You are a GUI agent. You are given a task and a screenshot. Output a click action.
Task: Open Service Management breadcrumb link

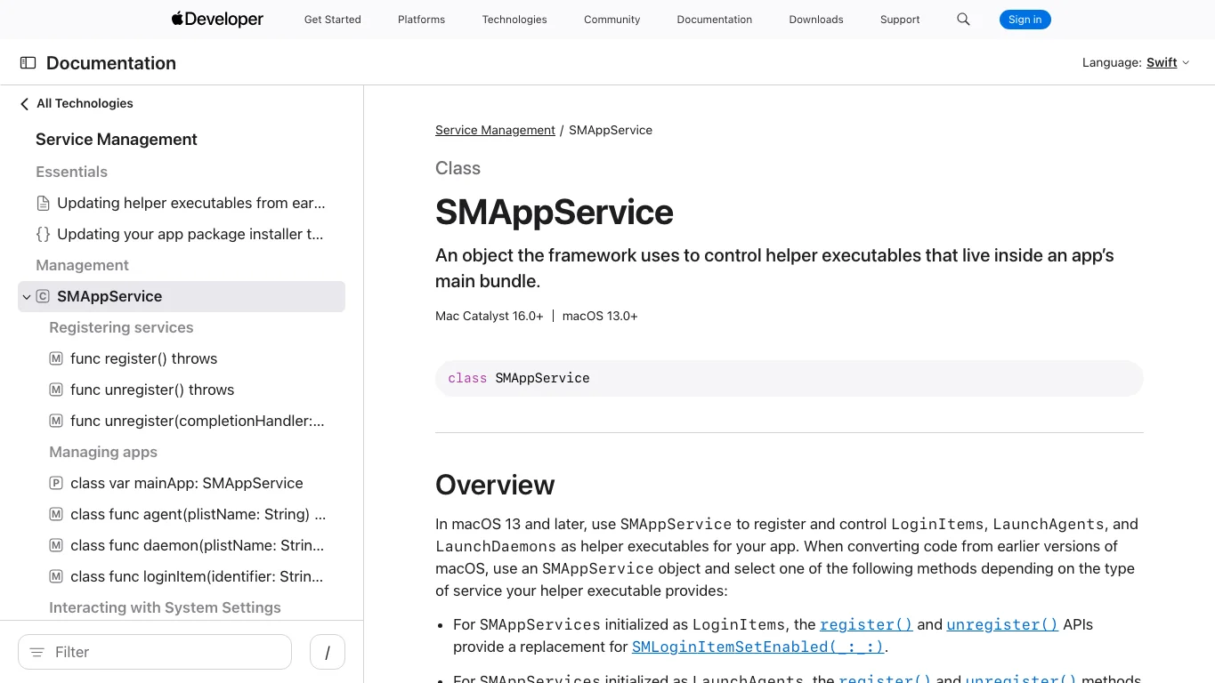495,130
